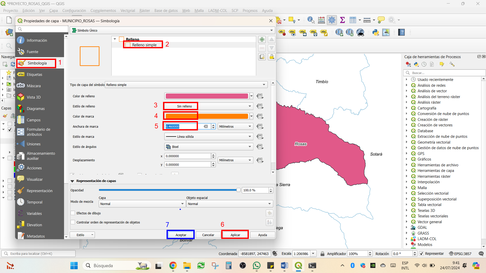Viewport: 486px width, 273px height.
Task: Click the lock symbol layer icon
Action: click(x=272, y=57)
